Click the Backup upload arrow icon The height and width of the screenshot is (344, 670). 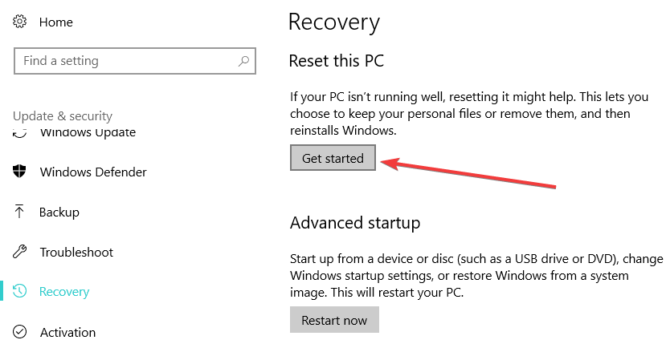pyautogui.click(x=21, y=212)
